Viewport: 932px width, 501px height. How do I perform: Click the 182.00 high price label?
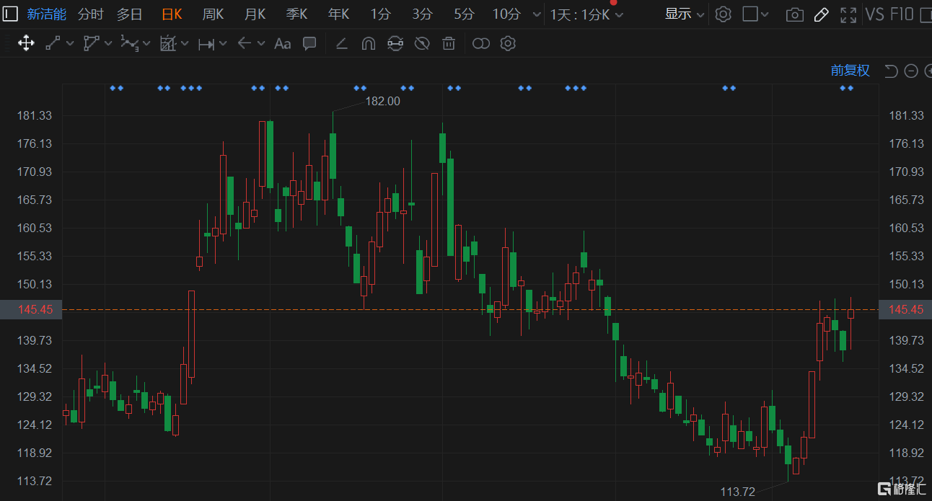(382, 102)
